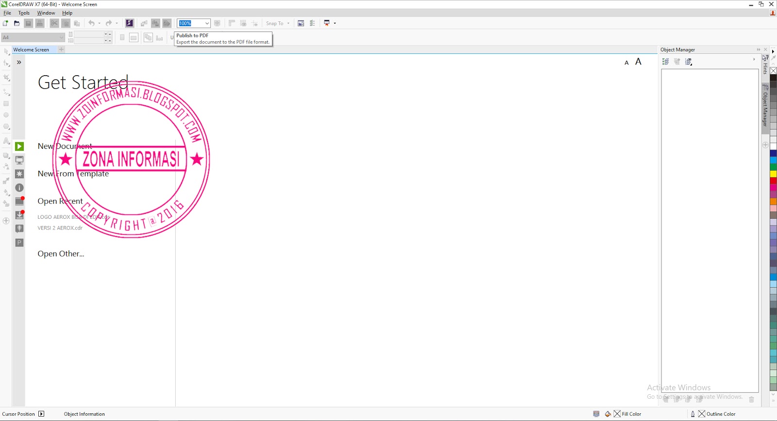This screenshot has height=421, width=777.
Task: Click the Print icon in toolbar
Action: (40, 23)
